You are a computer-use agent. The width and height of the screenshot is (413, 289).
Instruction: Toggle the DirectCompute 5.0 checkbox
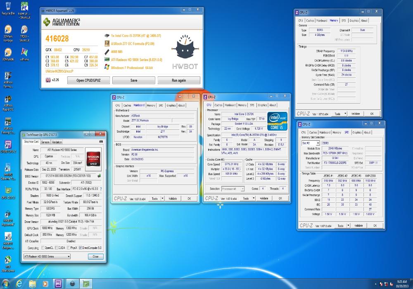pyautogui.click(x=81, y=248)
